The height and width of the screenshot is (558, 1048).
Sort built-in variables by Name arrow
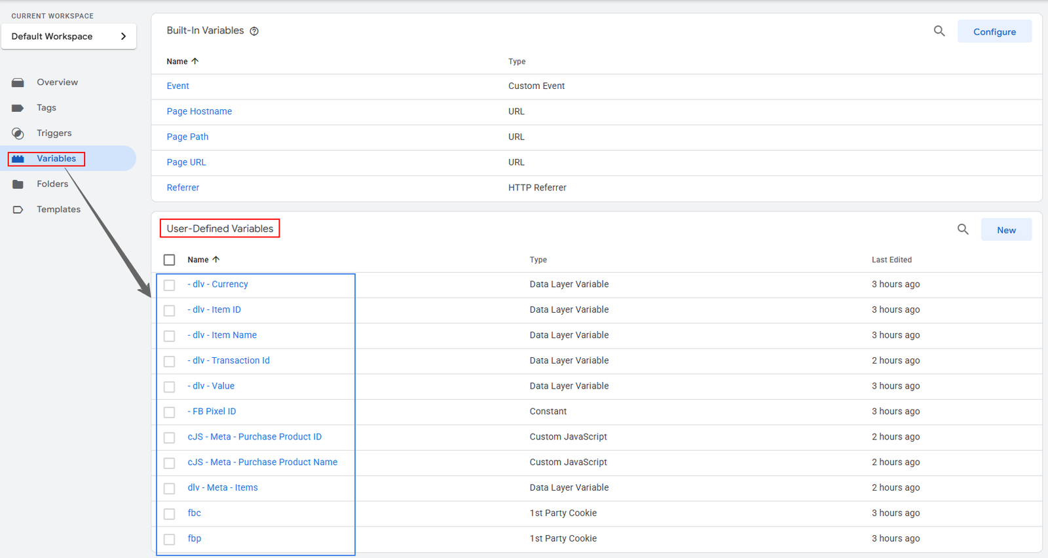point(195,61)
